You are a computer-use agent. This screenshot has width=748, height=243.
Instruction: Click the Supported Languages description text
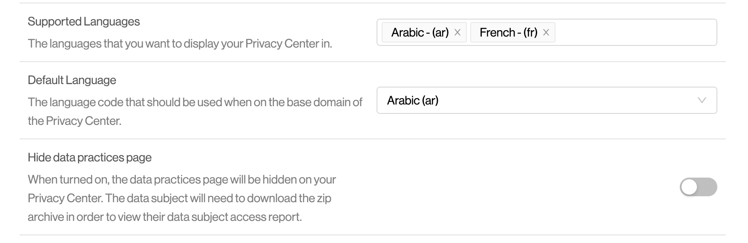(x=179, y=44)
